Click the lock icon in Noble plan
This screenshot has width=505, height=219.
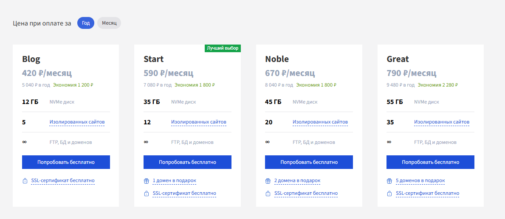click(x=268, y=194)
